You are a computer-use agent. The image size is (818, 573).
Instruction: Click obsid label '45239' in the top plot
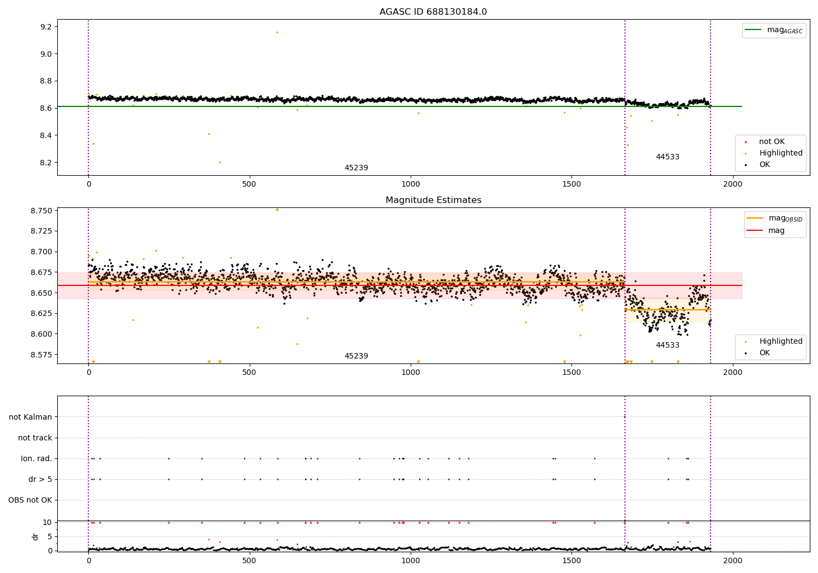[x=356, y=168]
